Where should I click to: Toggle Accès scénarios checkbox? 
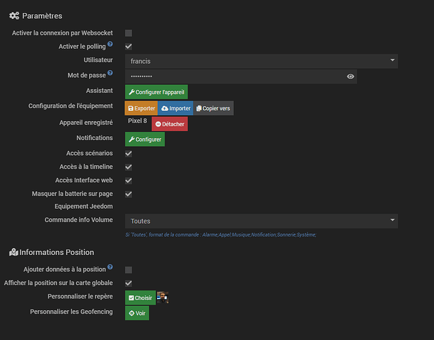click(x=129, y=154)
